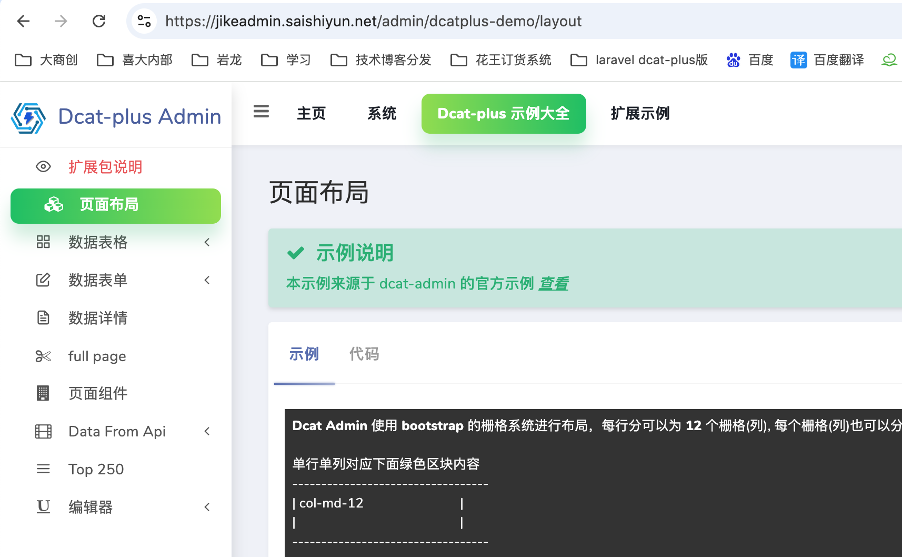
Task: Expand the 数据表格 submenu chevron
Action: point(207,242)
